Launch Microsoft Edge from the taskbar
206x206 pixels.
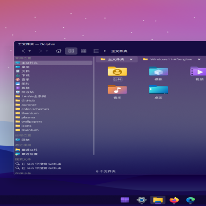click(191, 200)
